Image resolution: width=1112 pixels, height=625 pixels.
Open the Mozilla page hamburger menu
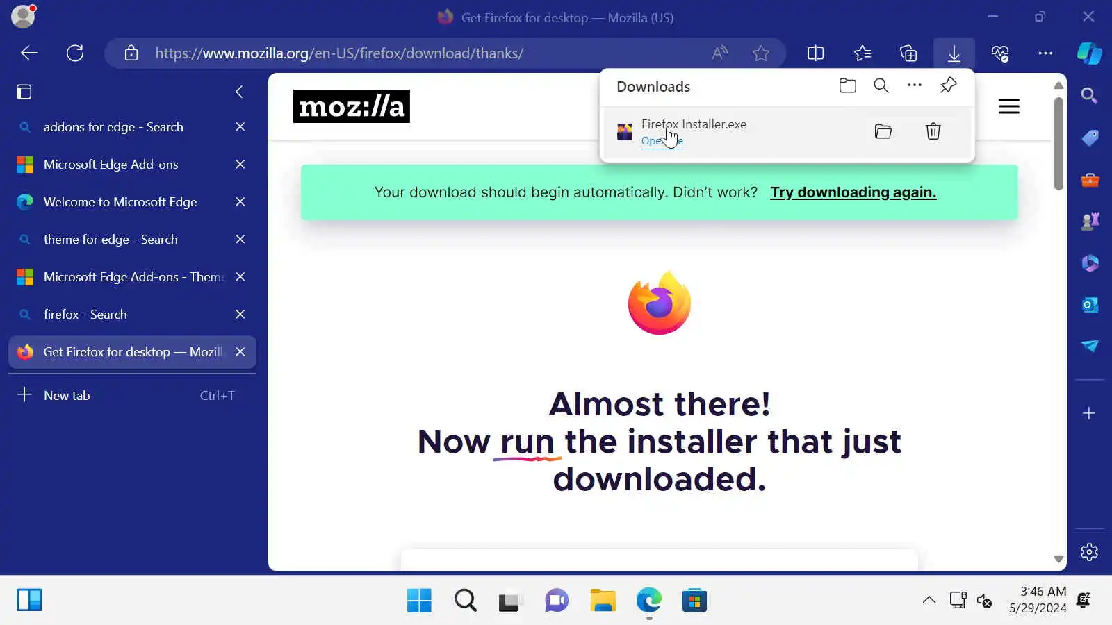[1009, 106]
